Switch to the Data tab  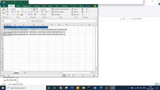tap(44, 6)
